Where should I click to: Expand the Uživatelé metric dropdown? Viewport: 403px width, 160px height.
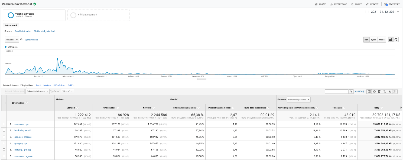pyautogui.click(x=12, y=40)
